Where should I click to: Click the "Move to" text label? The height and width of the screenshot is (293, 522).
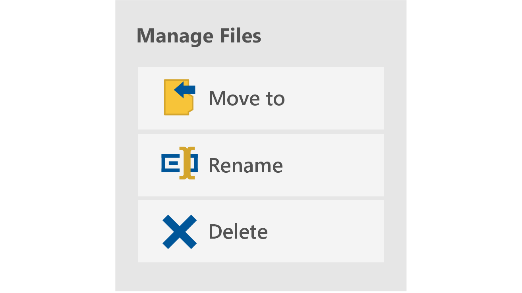coord(246,98)
